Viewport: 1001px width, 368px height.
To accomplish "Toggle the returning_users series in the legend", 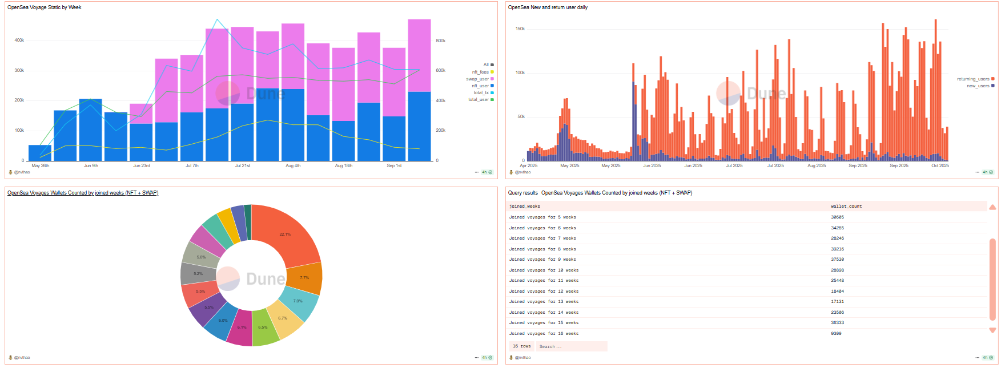I will (x=976, y=79).
